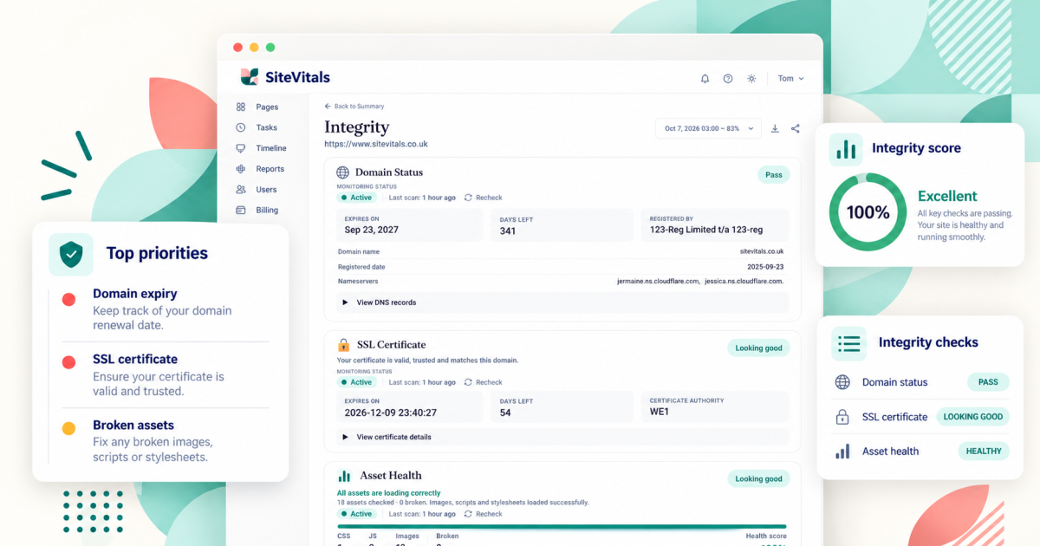
Task: Click the Top priorities shield icon
Action: (x=71, y=254)
